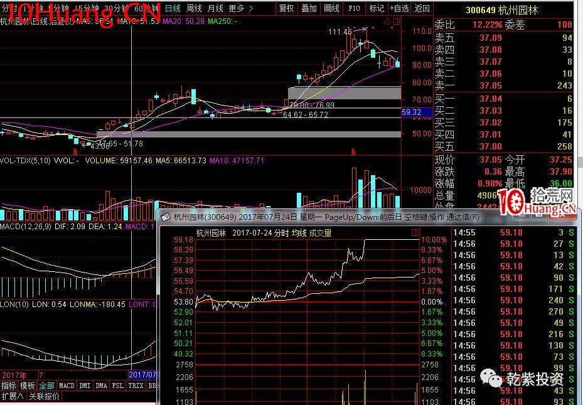This screenshot has height=405, width=583.
Task: Select the 日线 daily period tab
Action: (x=173, y=8)
